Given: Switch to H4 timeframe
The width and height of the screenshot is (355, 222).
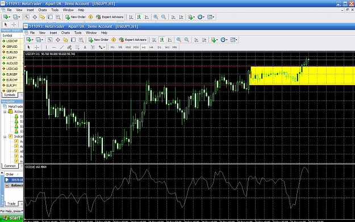Looking at the screenshot, I should [x=151, y=47].
